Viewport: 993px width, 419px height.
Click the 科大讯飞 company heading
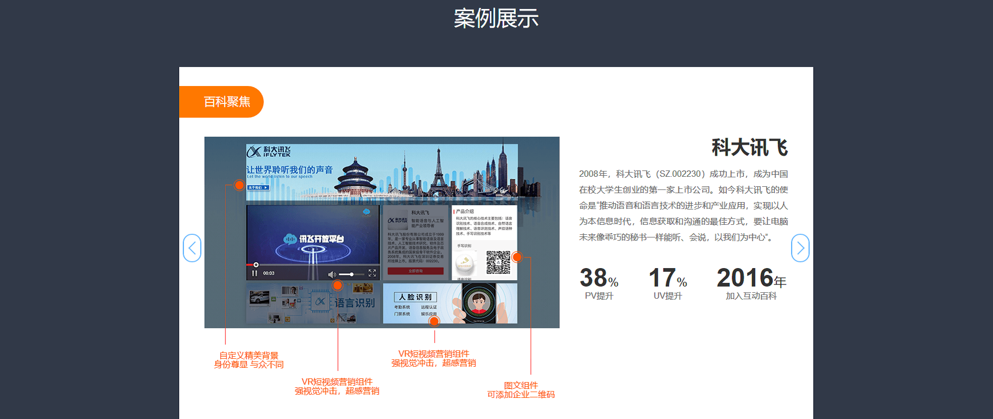[x=749, y=147]
